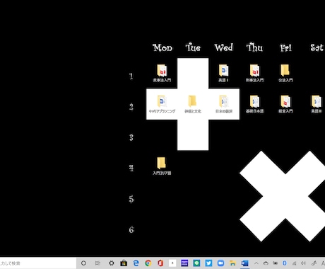Expand the hidden system tray icons
The height and width of the screenshot is (269, 325).
point(256,263)
